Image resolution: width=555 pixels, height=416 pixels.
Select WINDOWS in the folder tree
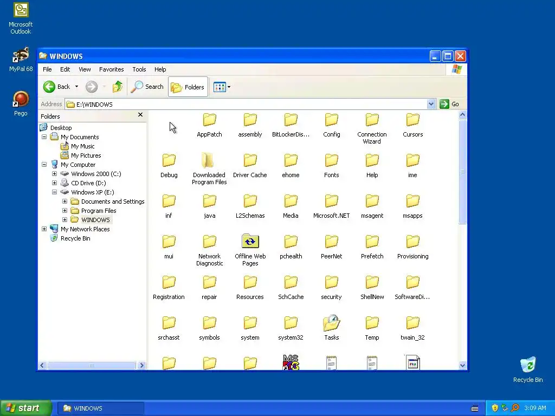point(95,220)
